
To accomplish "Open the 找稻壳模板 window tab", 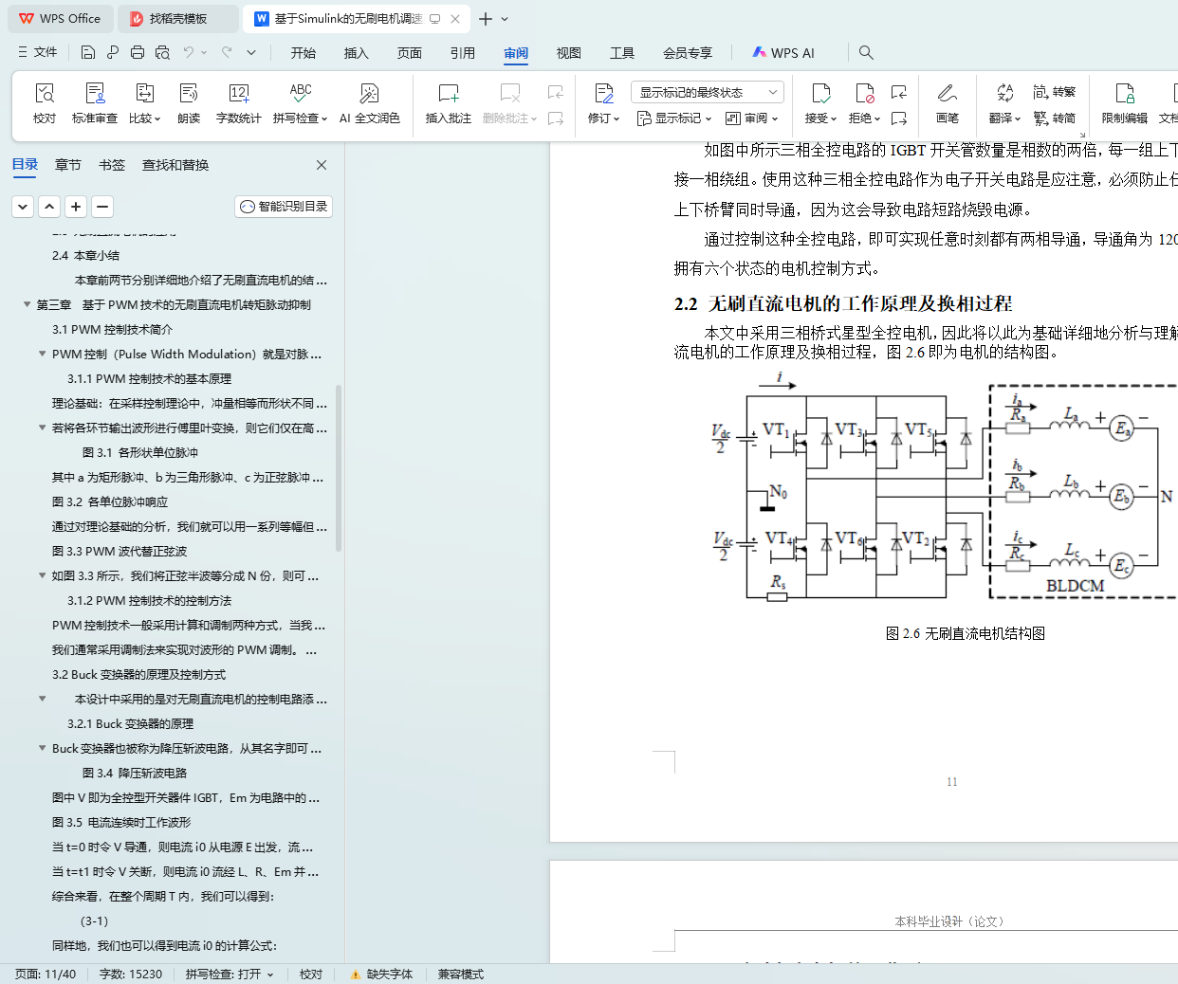I will click(x=177, y=18).
